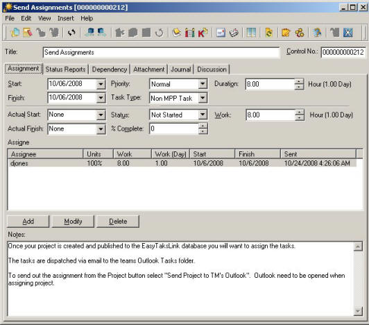Click the Add button
This screenshot has height=325, width=369.
(28, 222)
